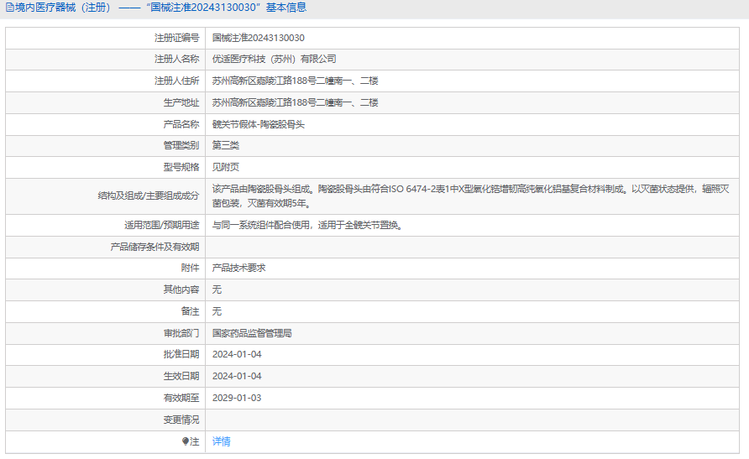The width and height of the screenshot is (749, 459).
Task: Click the 适用范围/预期用途 label
Action: point(162,225)
